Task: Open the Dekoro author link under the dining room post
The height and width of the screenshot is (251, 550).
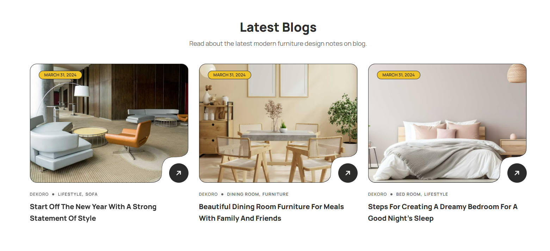Action: [208, 194]
